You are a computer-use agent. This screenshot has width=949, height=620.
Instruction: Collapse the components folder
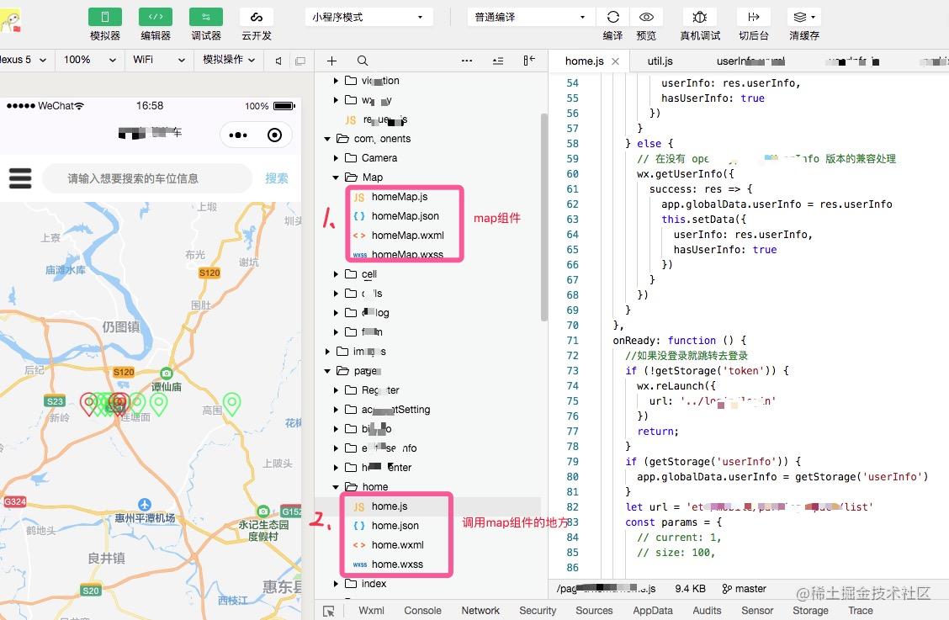(x=327, y=139)
